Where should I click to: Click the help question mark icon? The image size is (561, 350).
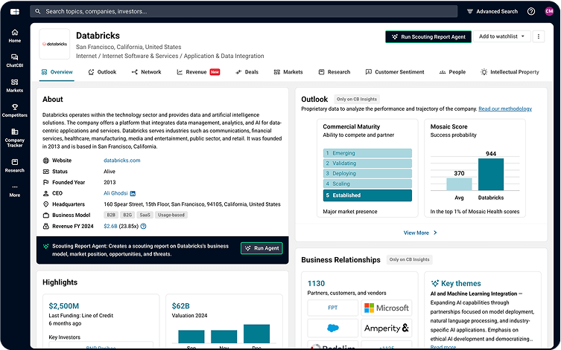[531, 12]
